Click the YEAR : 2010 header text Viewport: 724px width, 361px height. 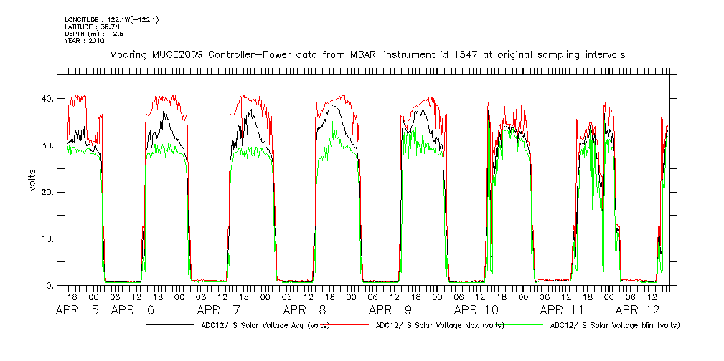85,41
